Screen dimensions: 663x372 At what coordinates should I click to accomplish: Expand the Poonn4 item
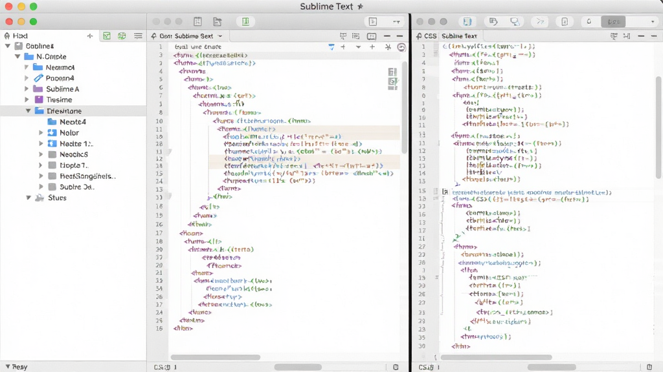tap(27, 78)
